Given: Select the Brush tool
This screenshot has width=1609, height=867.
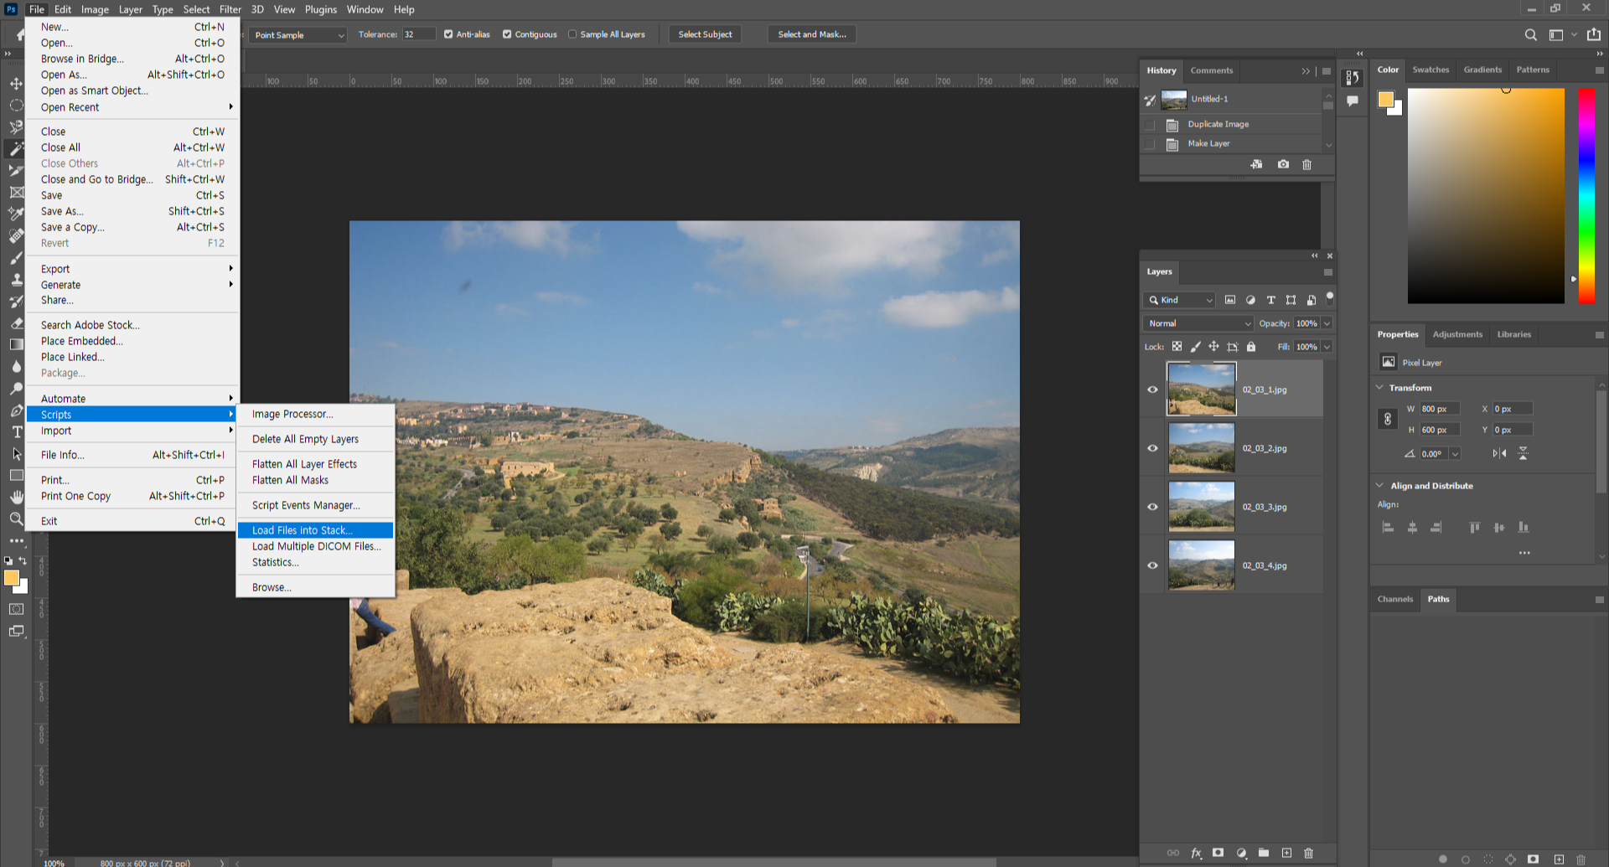Looking at the screenshot, I should (16, 257).
